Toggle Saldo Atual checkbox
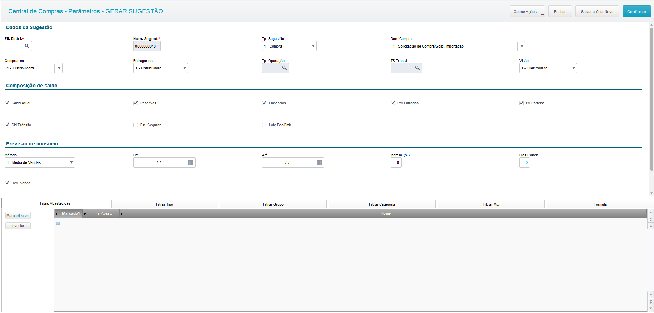 pos(7,103)
